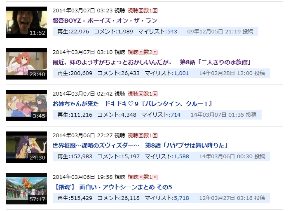This screenshot has height=211, width=288.
Task: Open 【銀魂'】面白い・アウトシーンまとめ その5 link
Action: (x=113, y=187)
